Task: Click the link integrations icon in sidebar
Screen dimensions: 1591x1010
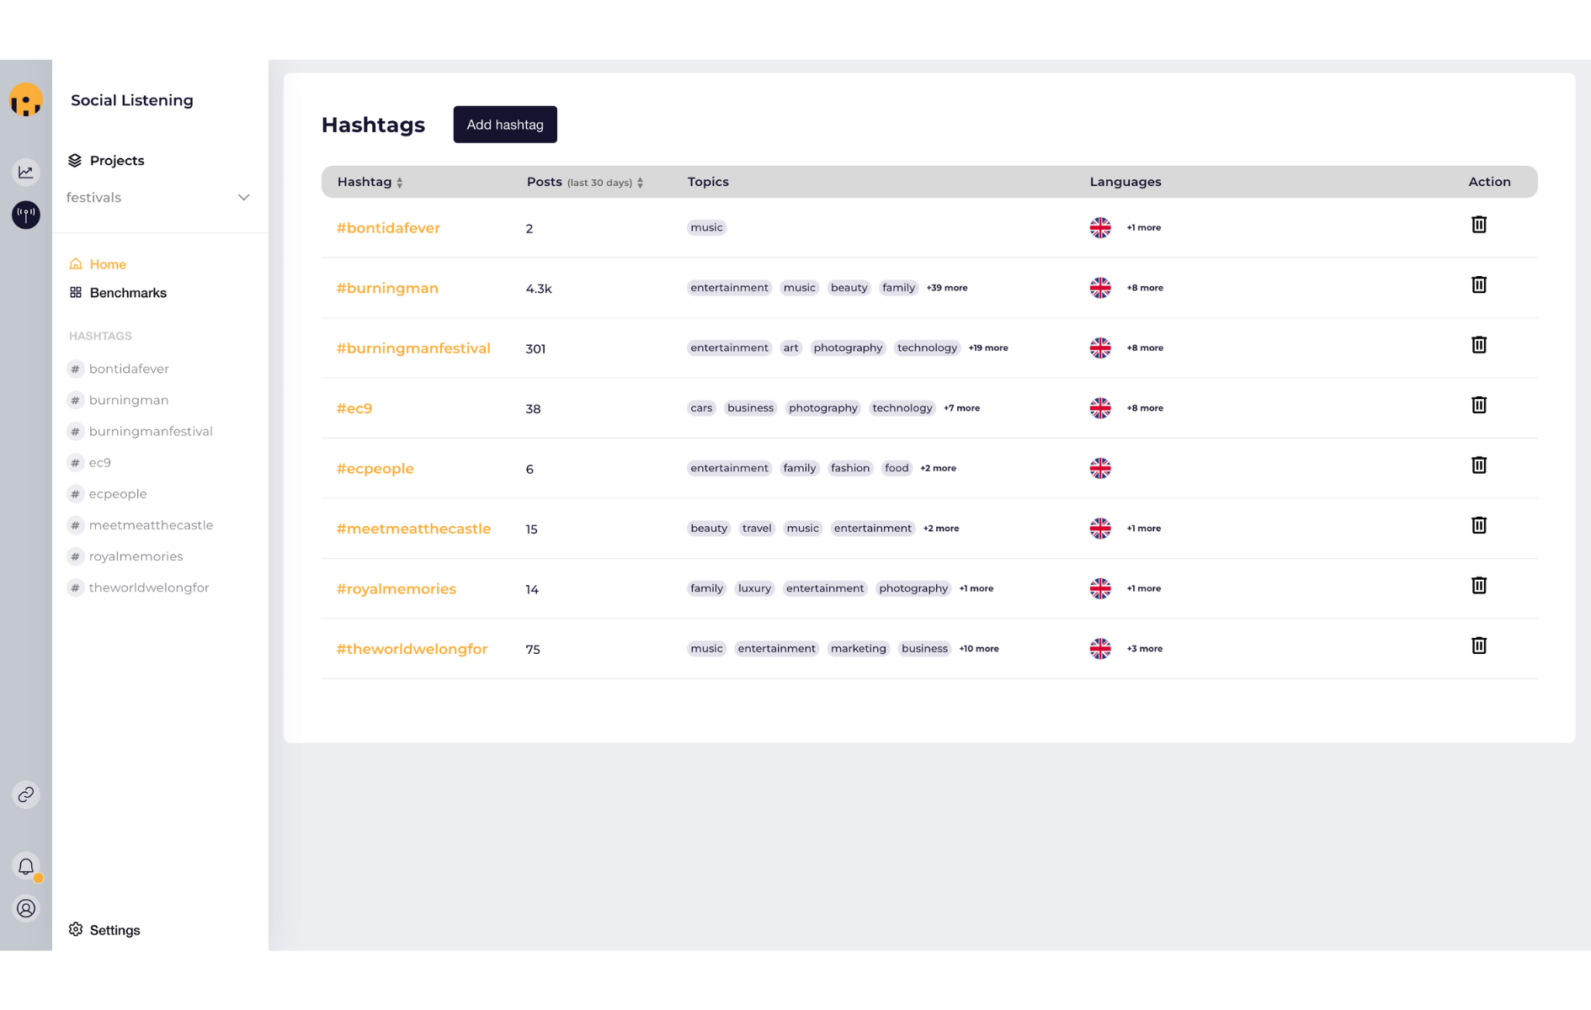Action: pos(26,795)
